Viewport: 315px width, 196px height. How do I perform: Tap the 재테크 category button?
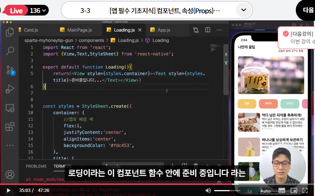tap(268, 103)
